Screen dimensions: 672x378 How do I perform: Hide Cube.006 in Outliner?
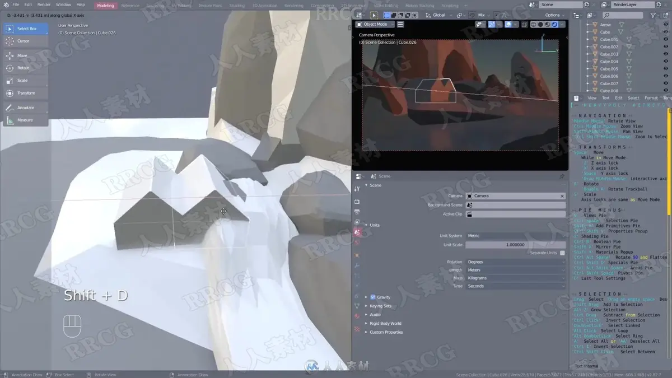point(666,76)
